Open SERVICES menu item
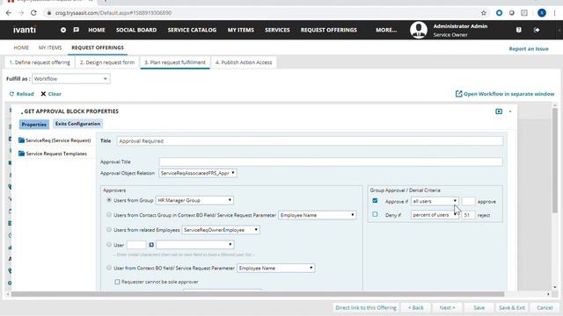The image size is (563, 316). (x=277, y=30)
